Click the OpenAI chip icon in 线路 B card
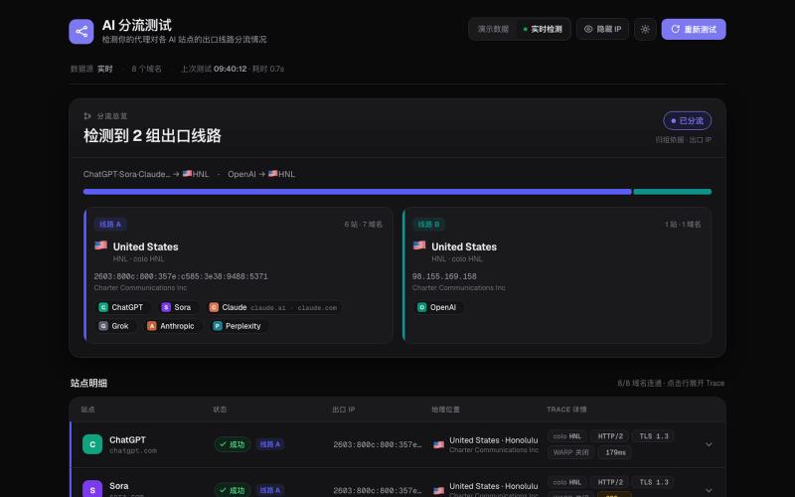 click(x=421, y=307)
